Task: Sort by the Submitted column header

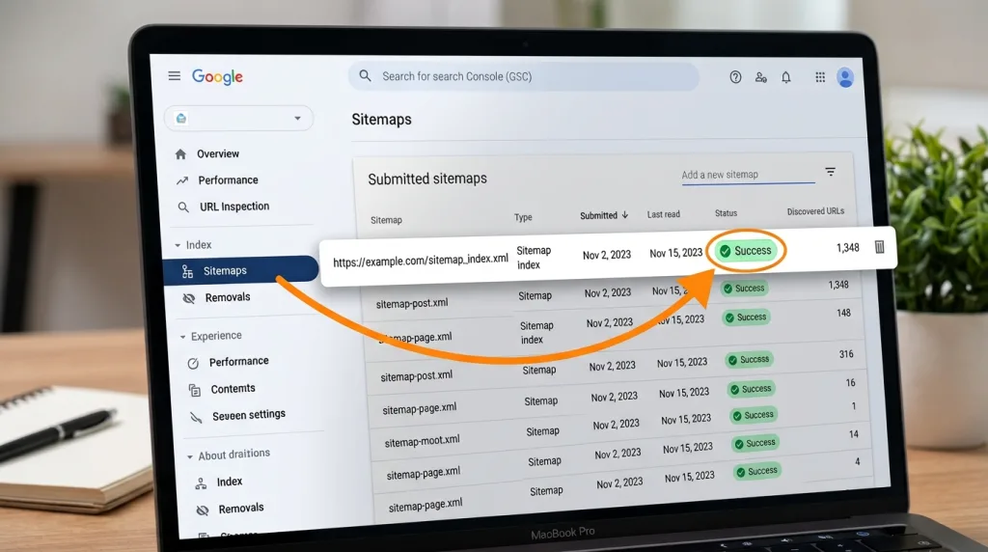Action: 604,215
